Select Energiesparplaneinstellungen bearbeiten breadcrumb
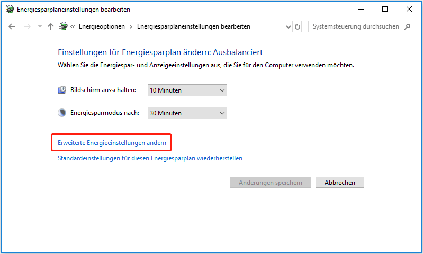This screenshot has width=423, height=254. [194, 26]
